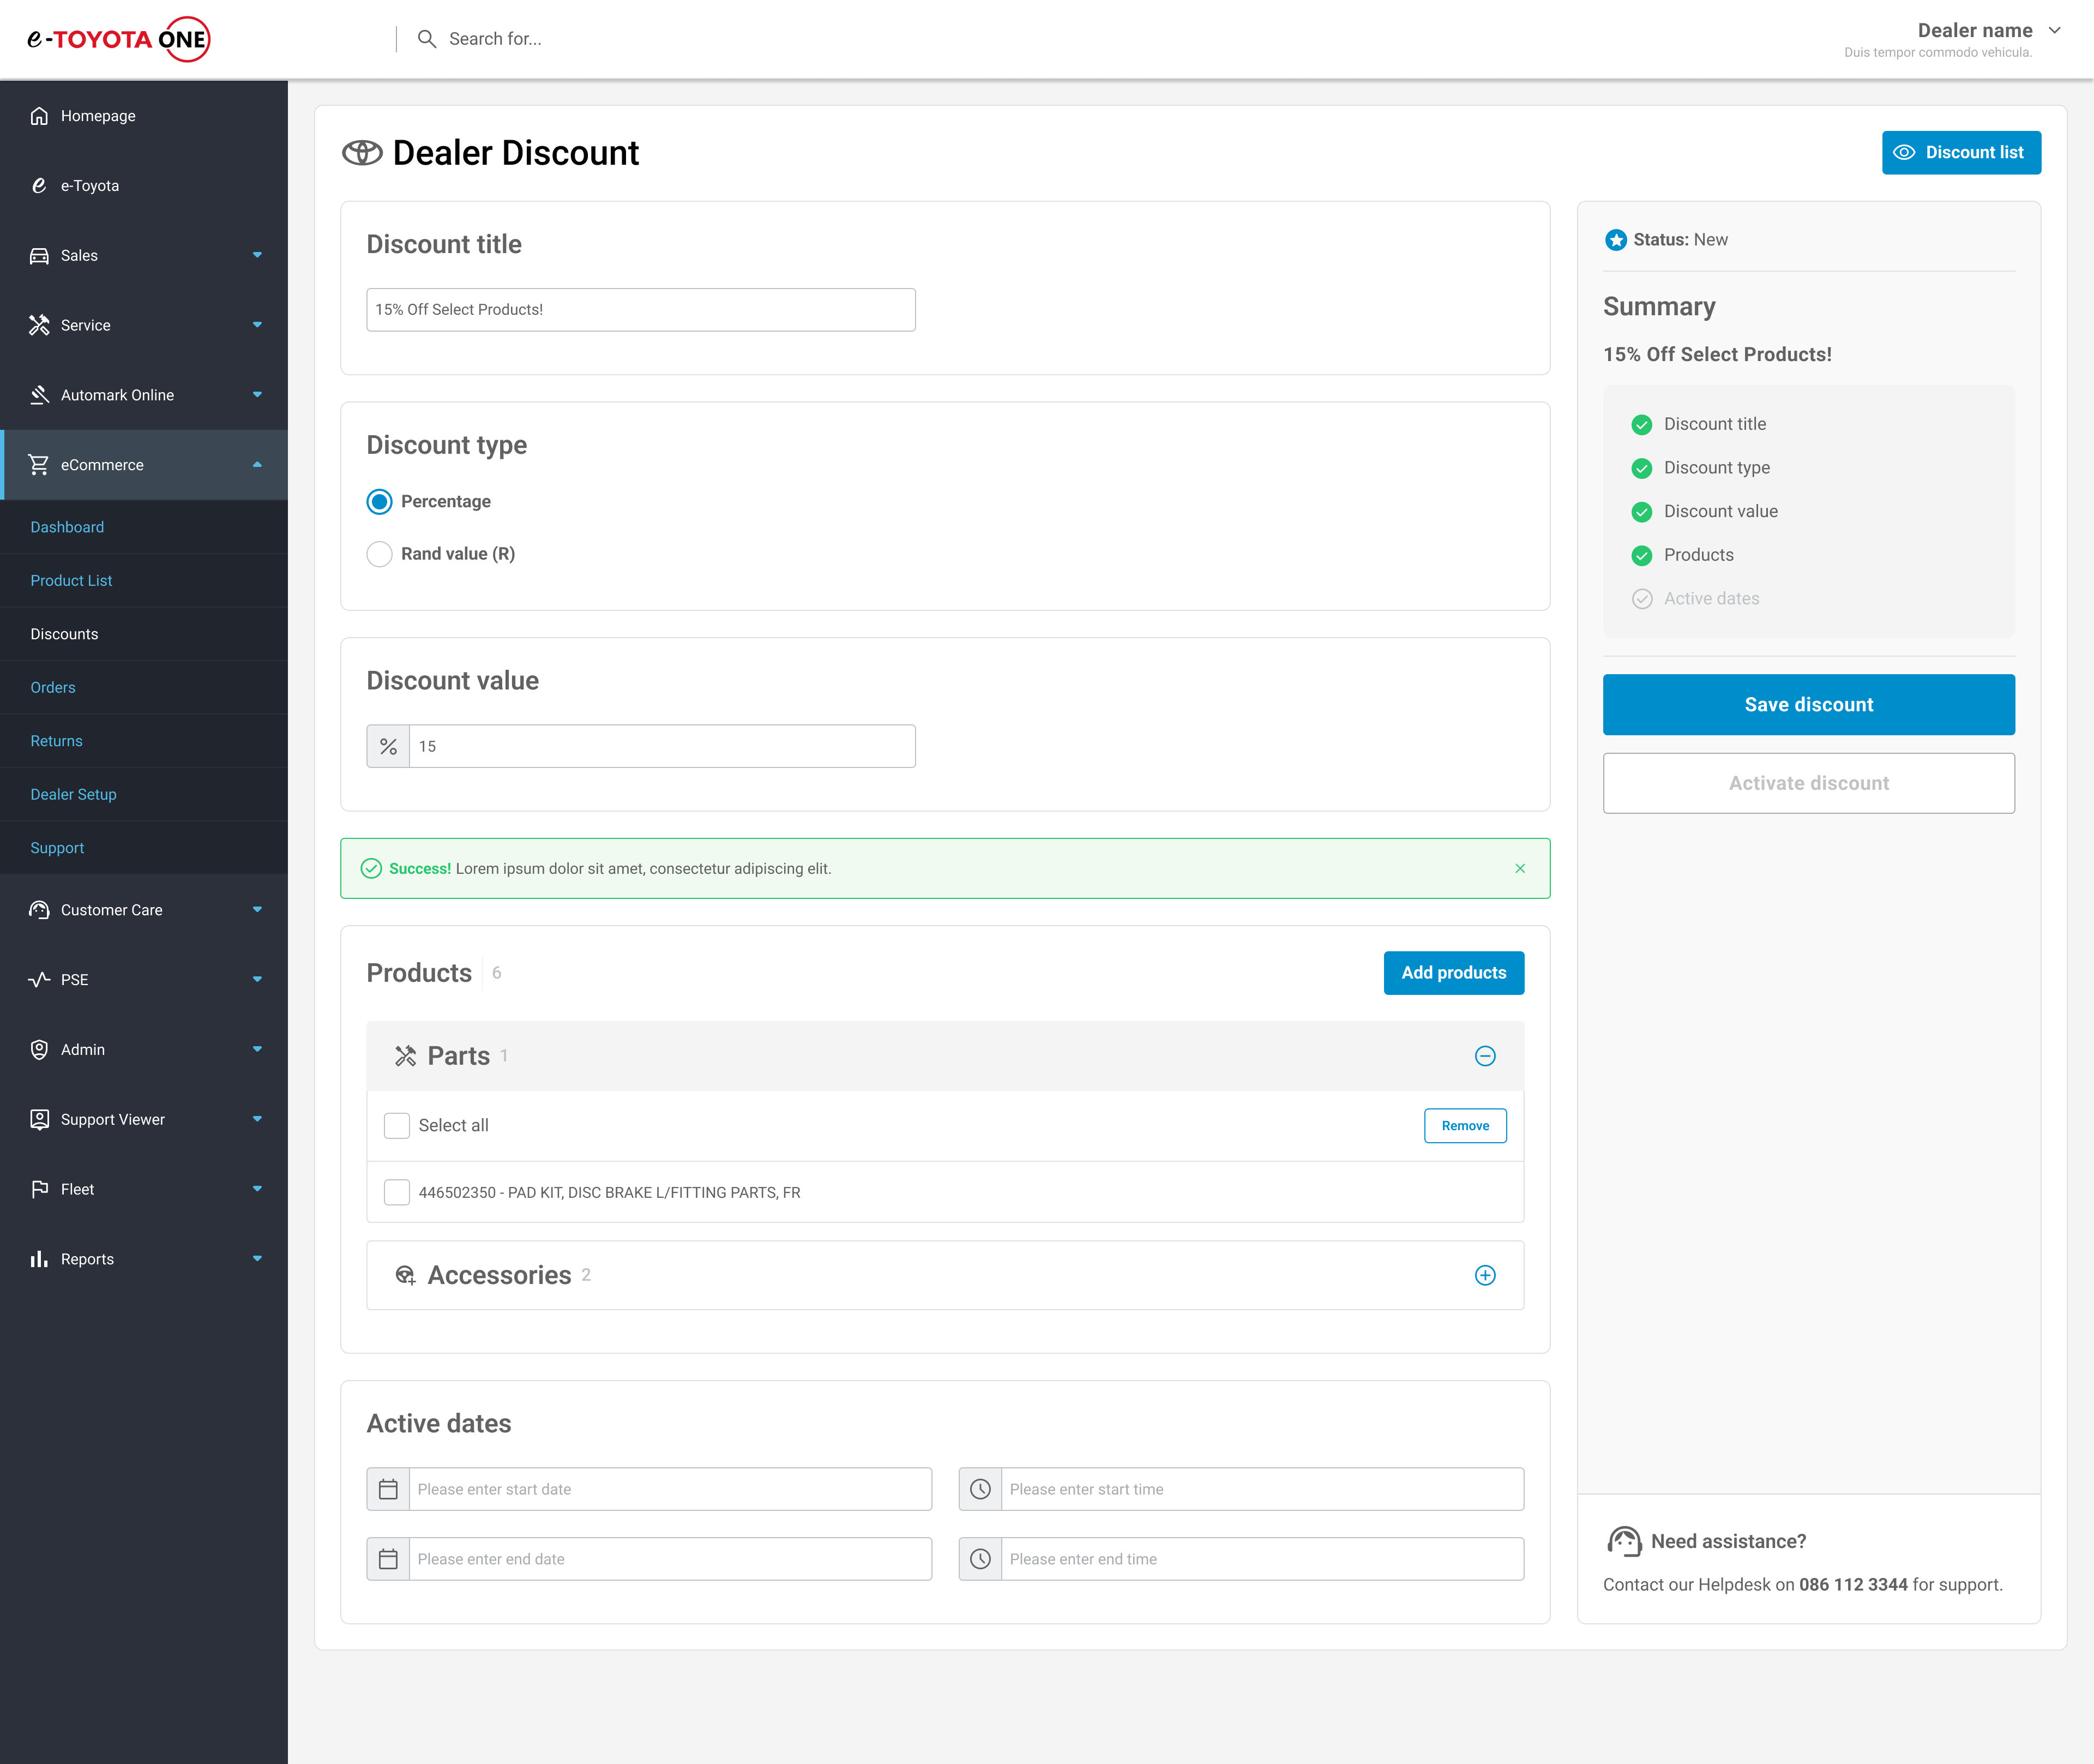Click the e-Toyota One logo
The width and height of the screenshot is (2094, 1764).
(119, 39)
